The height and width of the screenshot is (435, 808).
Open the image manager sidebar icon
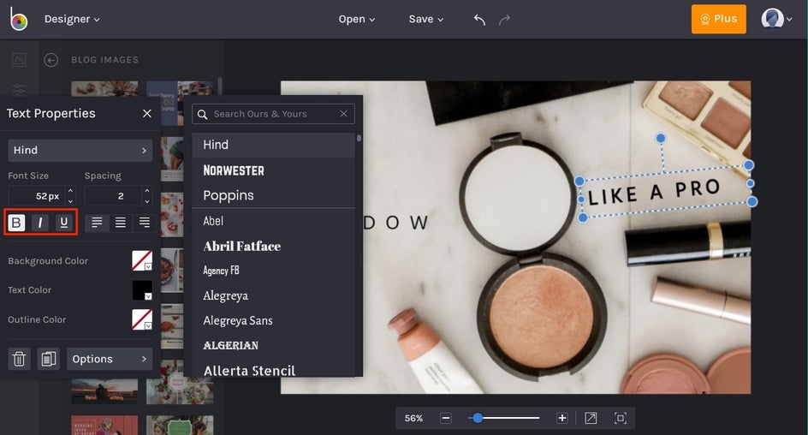click(x=19, y=60)
